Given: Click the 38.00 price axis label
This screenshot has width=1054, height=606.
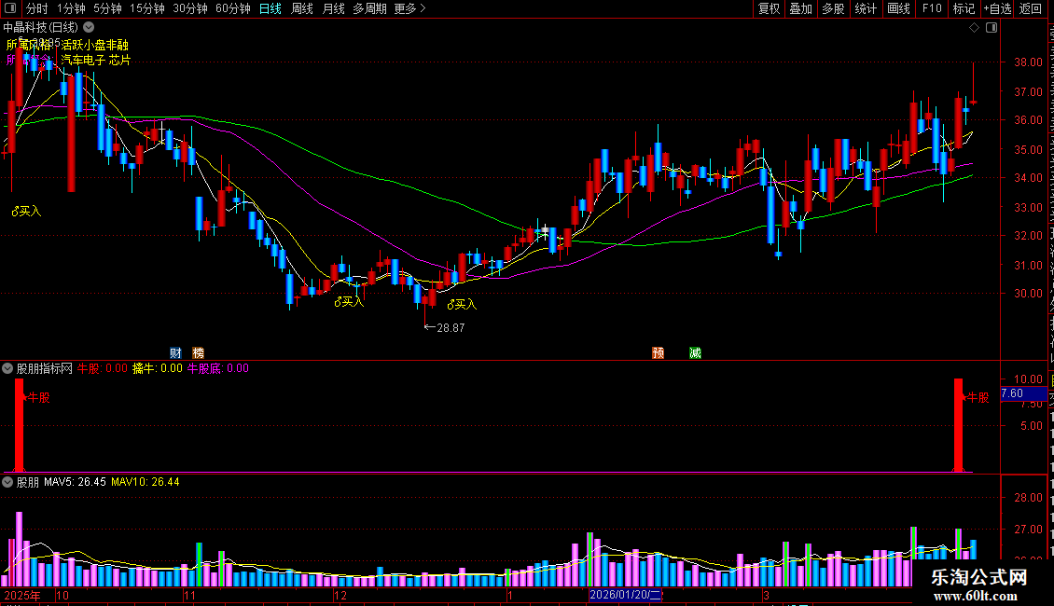Looking at the screenshot, I should (1029, 62).
